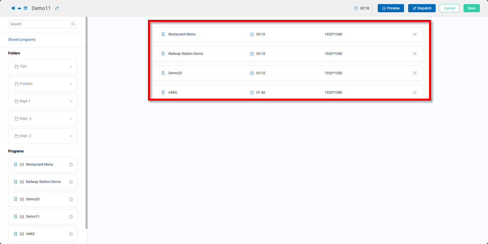The image size is (488, 244).
Task: Click the Cancel button
Action: coord(449,8)
